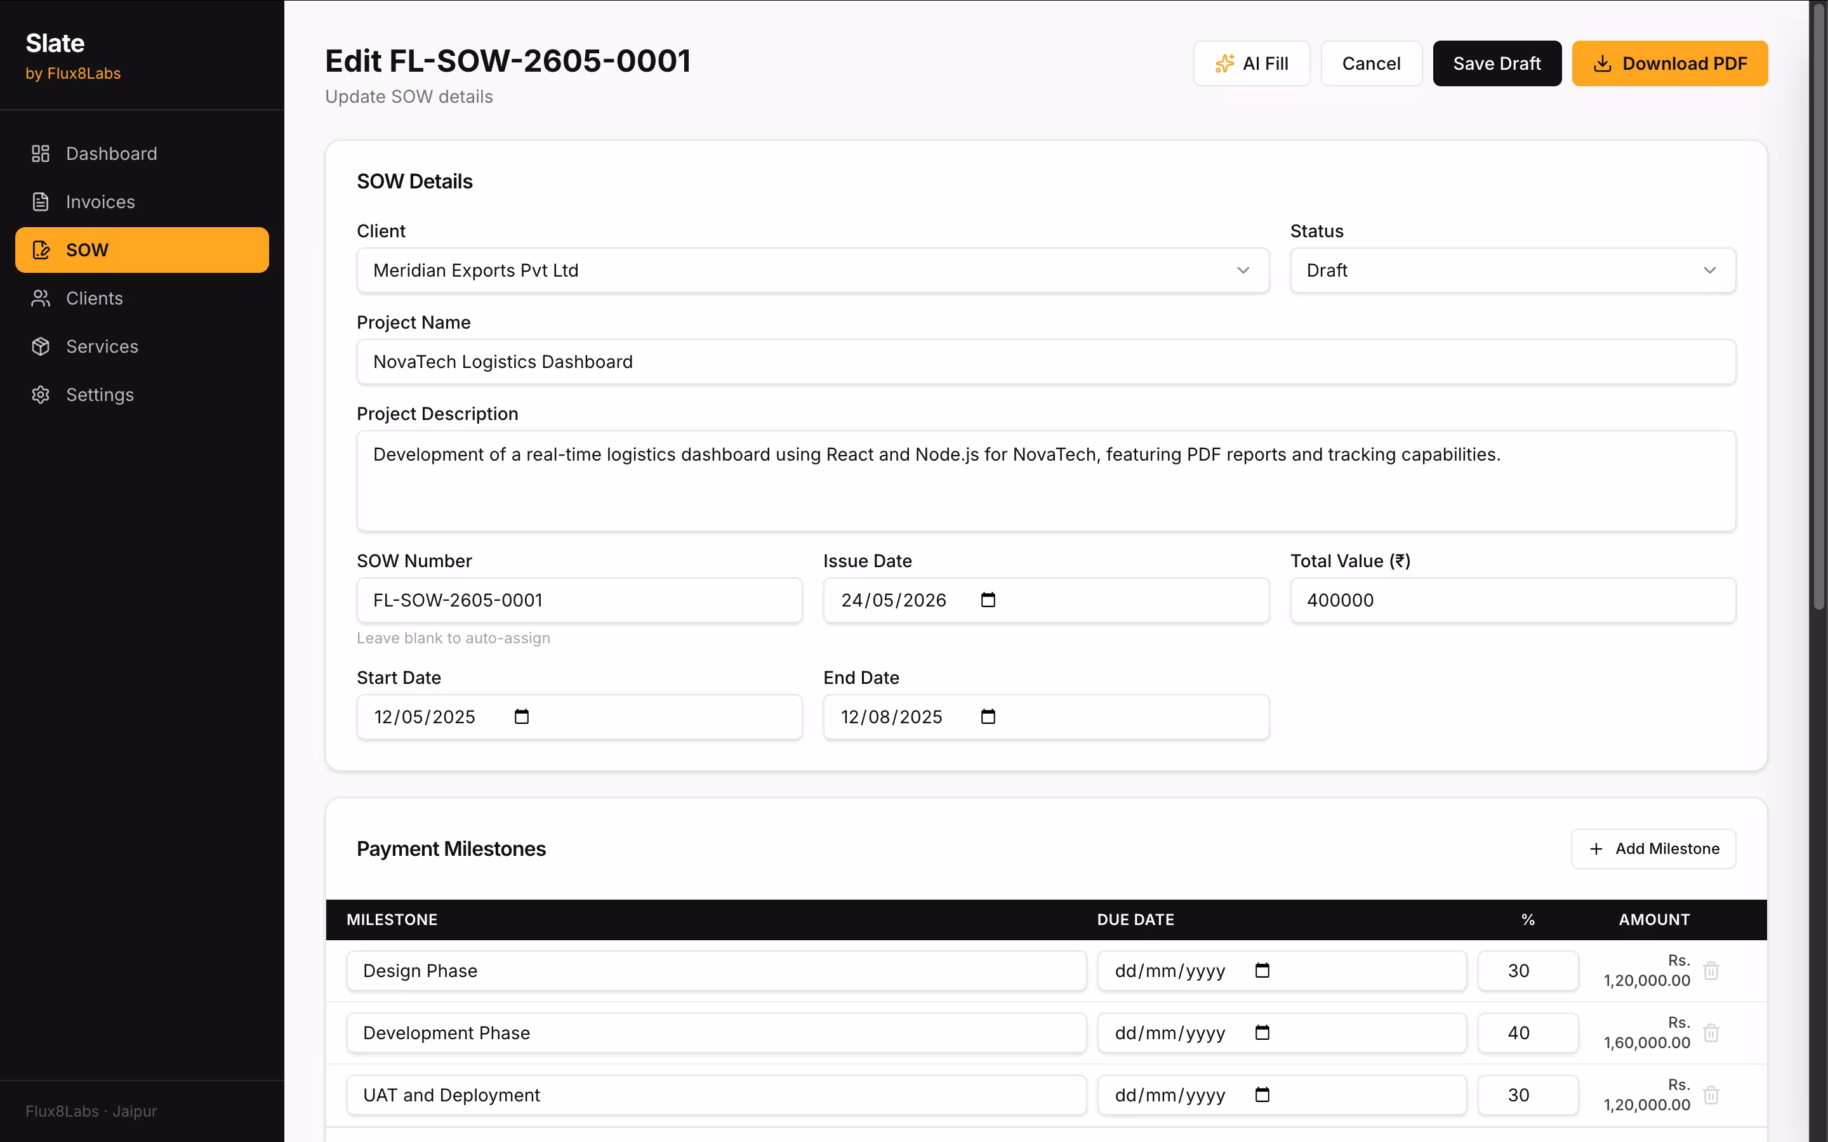Edit Design Phase percentage value 30
This screenshot has height=1142, width=1828.
pos(1528,971)
